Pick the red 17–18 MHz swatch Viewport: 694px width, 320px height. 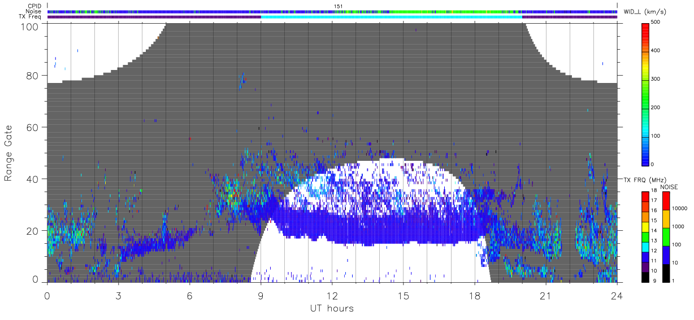tap(645, 197)
